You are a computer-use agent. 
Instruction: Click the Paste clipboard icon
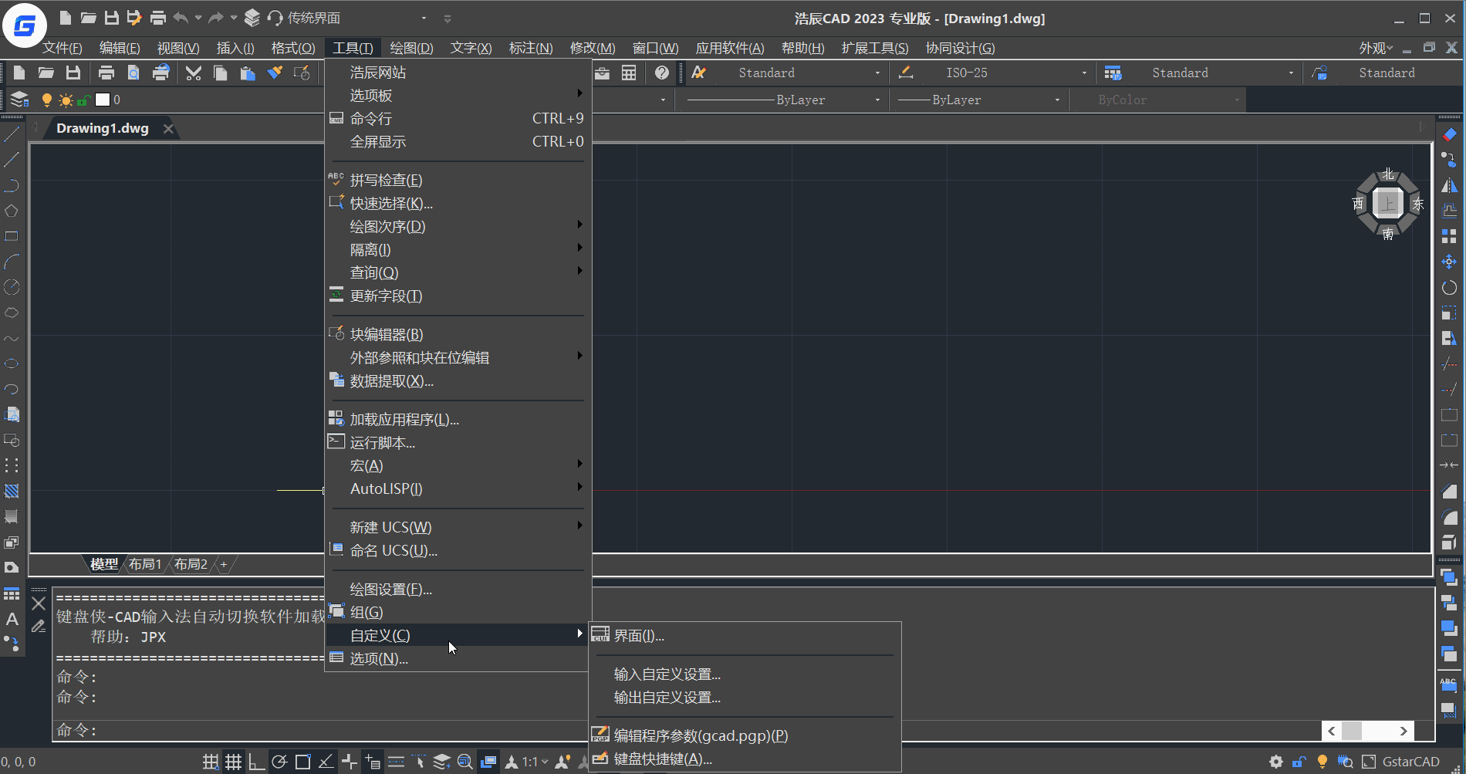pyautogui.click(x=248, y=73)
